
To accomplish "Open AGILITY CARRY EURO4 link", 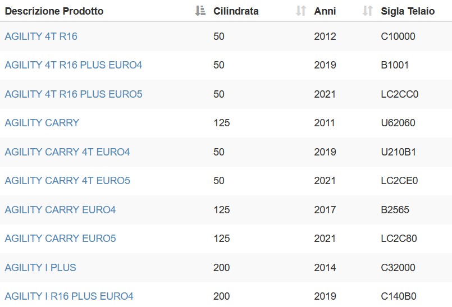I will point(60,210).
